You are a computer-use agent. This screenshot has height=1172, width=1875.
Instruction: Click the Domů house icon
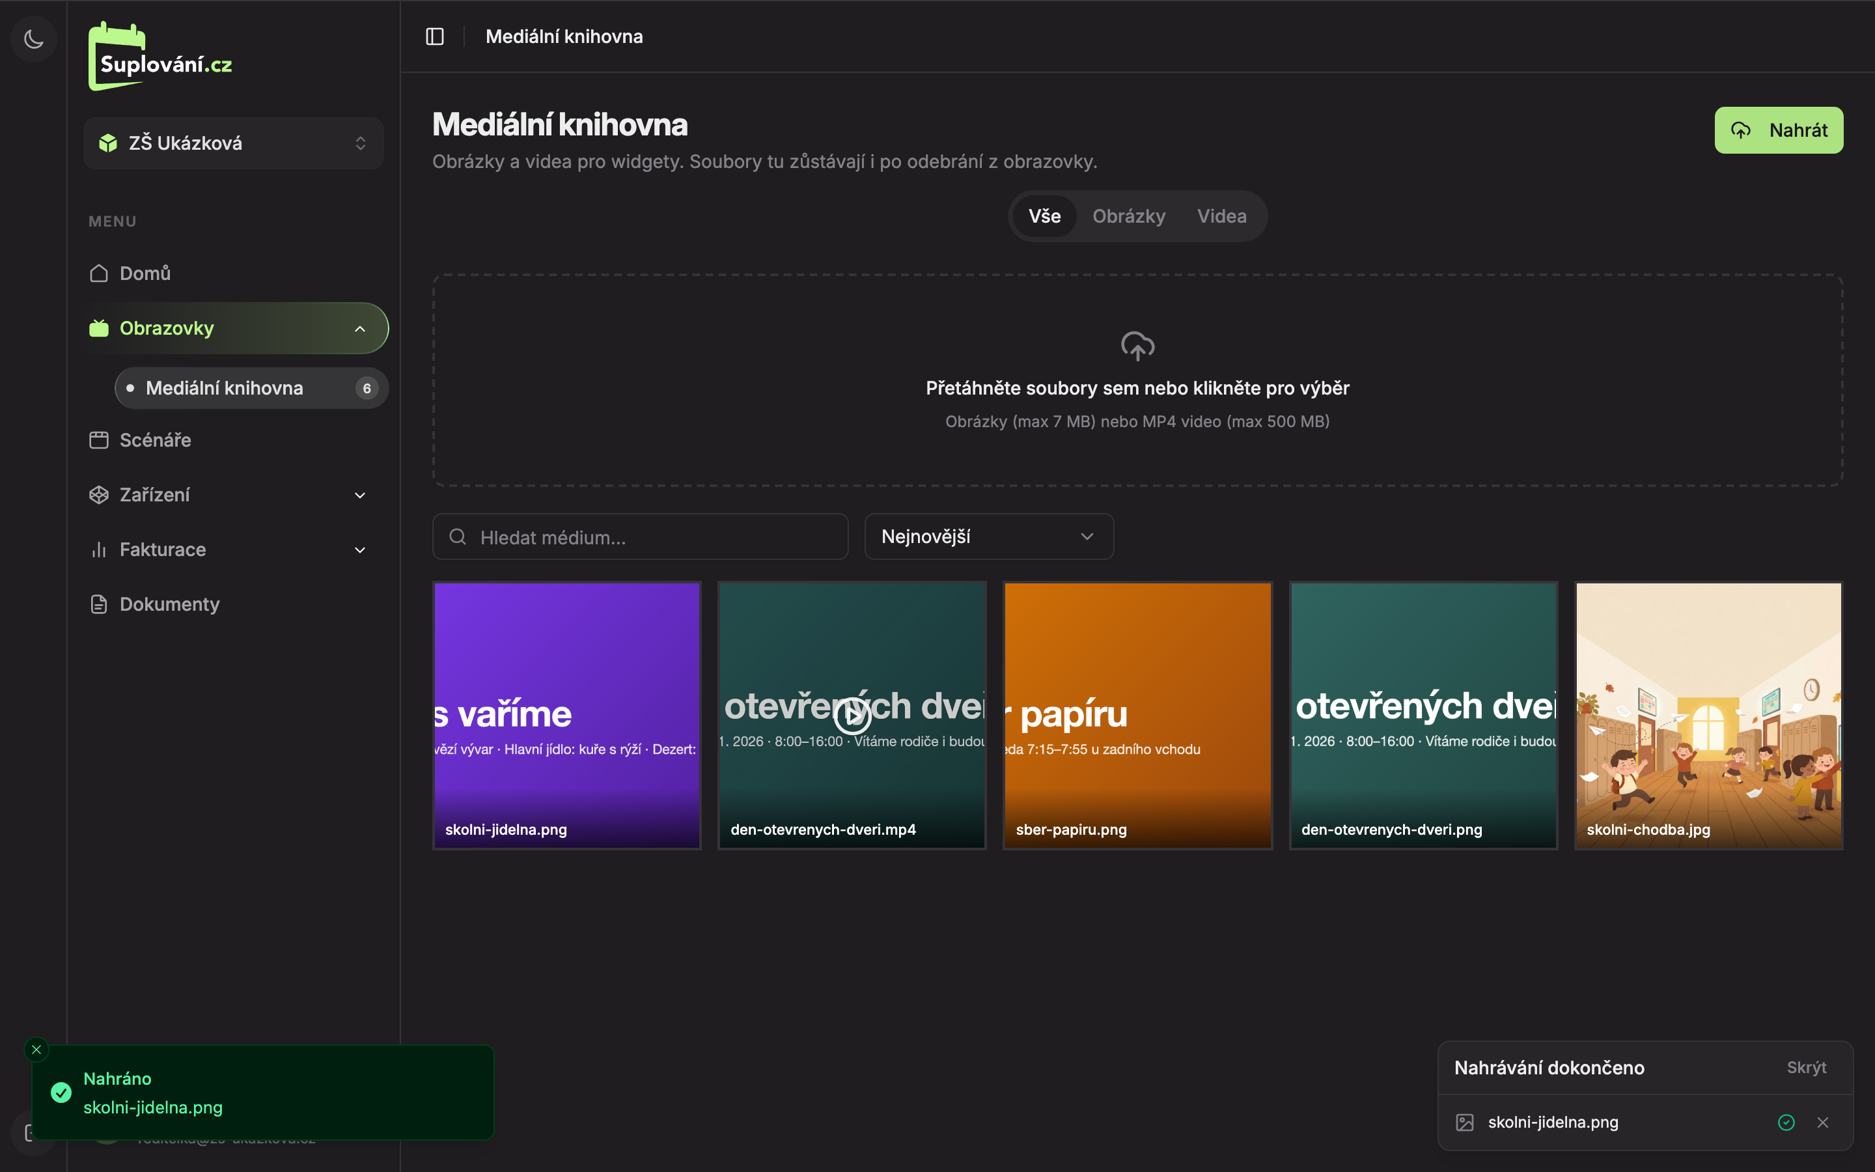[98, 273]
